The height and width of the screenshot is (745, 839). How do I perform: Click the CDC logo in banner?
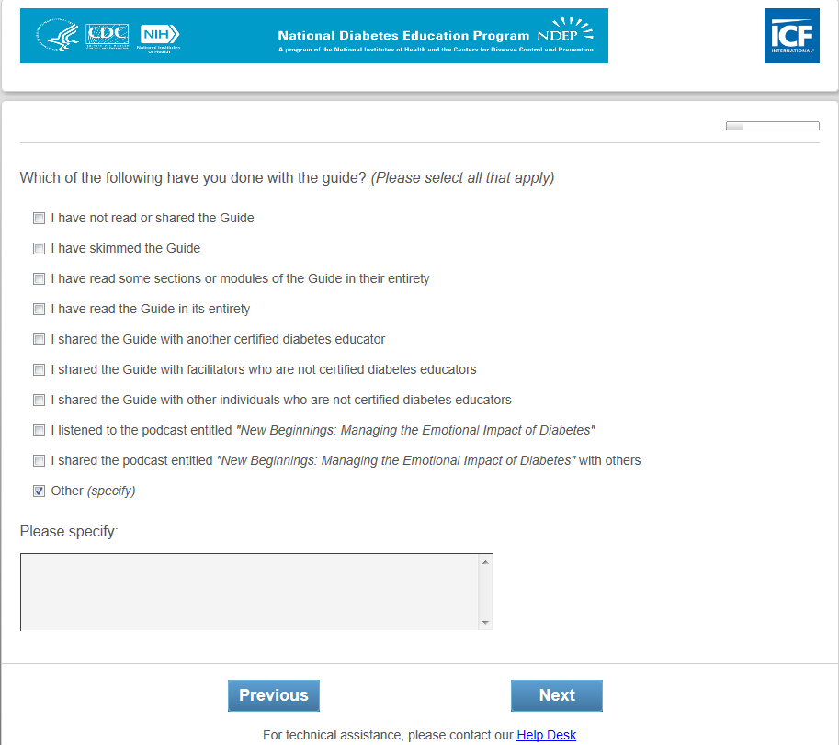point(107,35)
